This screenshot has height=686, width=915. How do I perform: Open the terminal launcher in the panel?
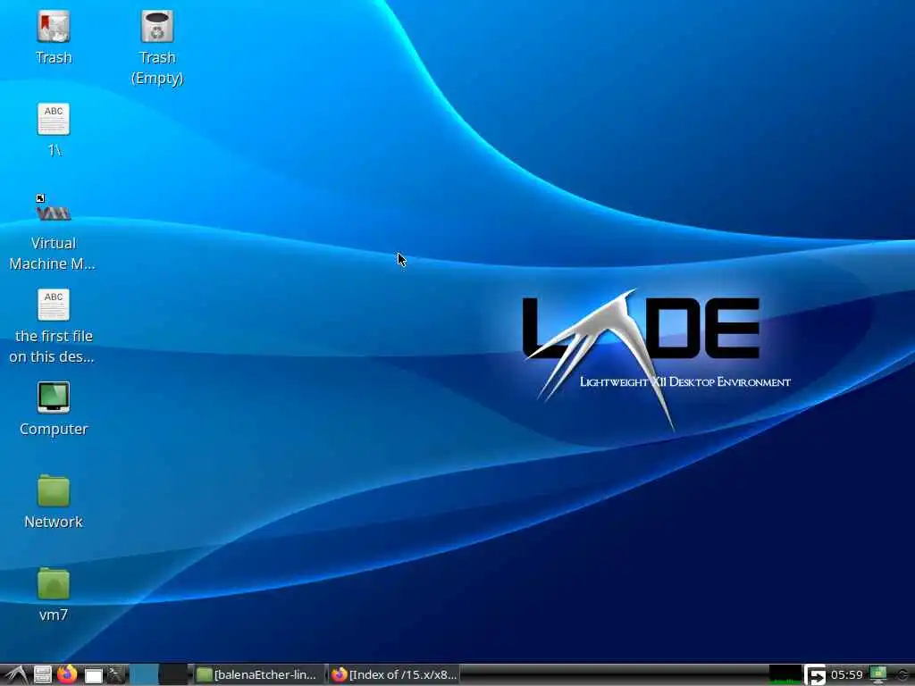pos(117,675)
